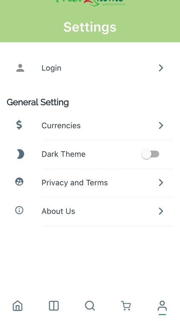Select the profile icon in bottom bar

162,306
